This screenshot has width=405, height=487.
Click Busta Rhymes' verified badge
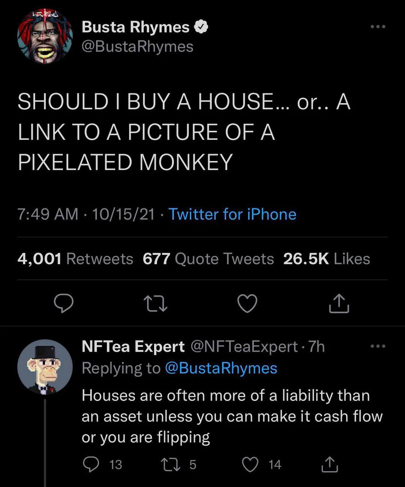tap(201, 27)
